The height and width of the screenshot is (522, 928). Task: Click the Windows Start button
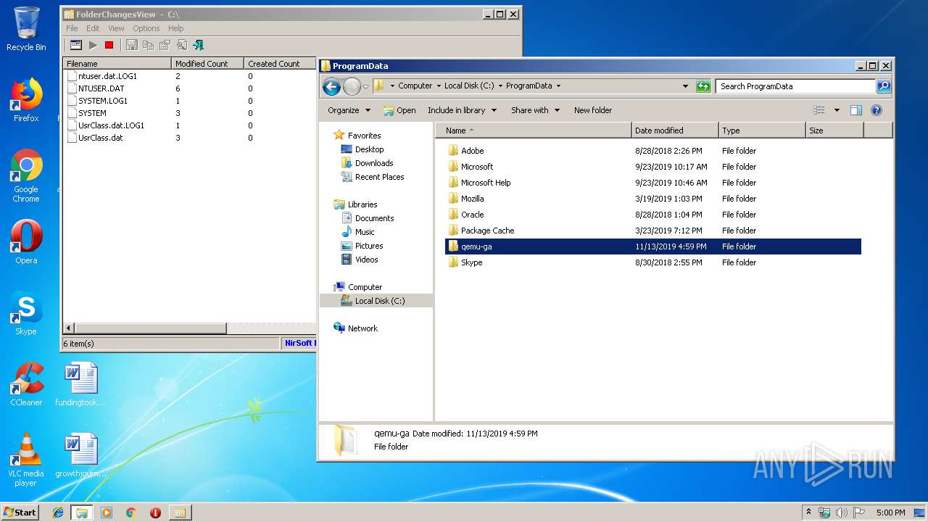click(x=20, y=513)
